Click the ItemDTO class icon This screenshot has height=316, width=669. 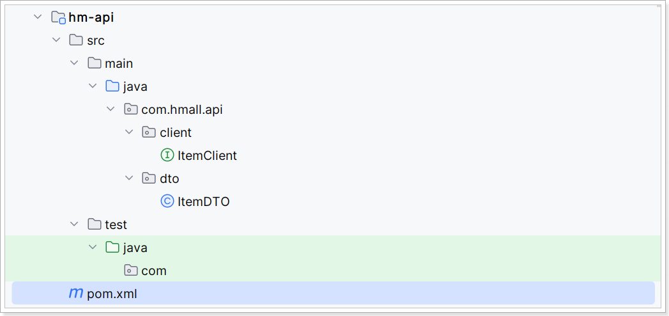pos(167,201)
